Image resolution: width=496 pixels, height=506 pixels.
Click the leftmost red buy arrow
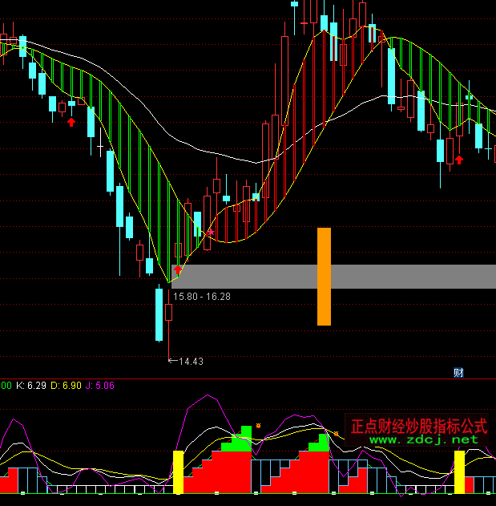point(71,122)
